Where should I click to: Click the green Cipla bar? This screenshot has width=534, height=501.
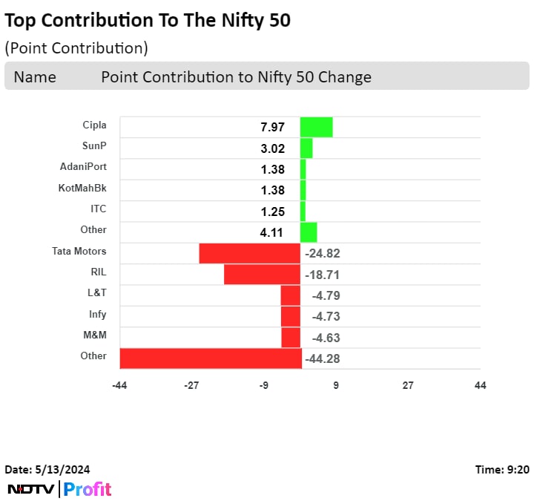(316, 127)
